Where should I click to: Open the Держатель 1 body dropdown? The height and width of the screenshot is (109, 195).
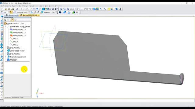56,12
